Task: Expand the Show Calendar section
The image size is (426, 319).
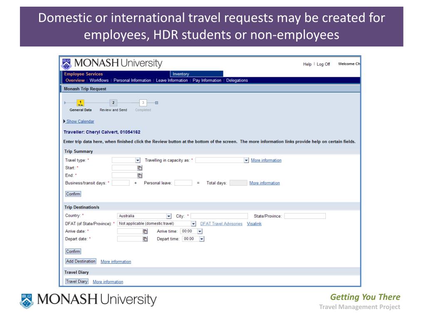Action: tap(79, 122)
